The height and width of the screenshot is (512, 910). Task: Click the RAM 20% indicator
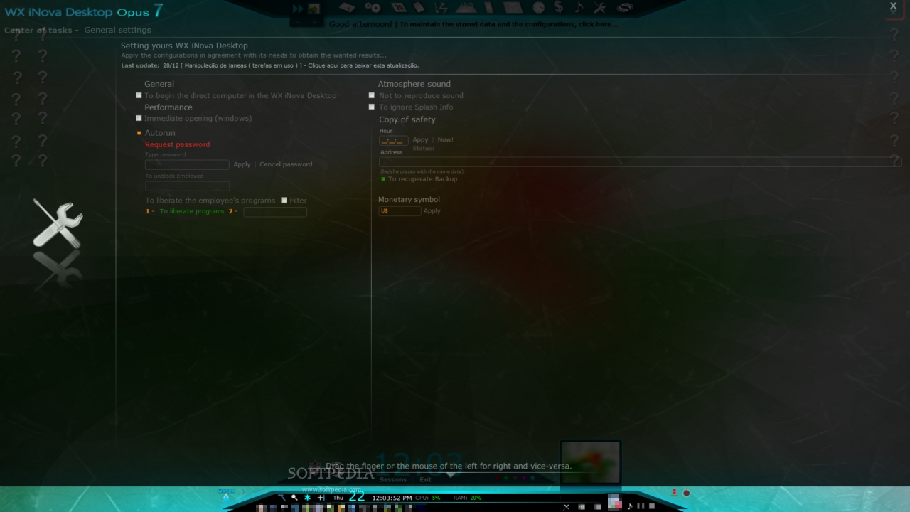click(x=467, y=498)
